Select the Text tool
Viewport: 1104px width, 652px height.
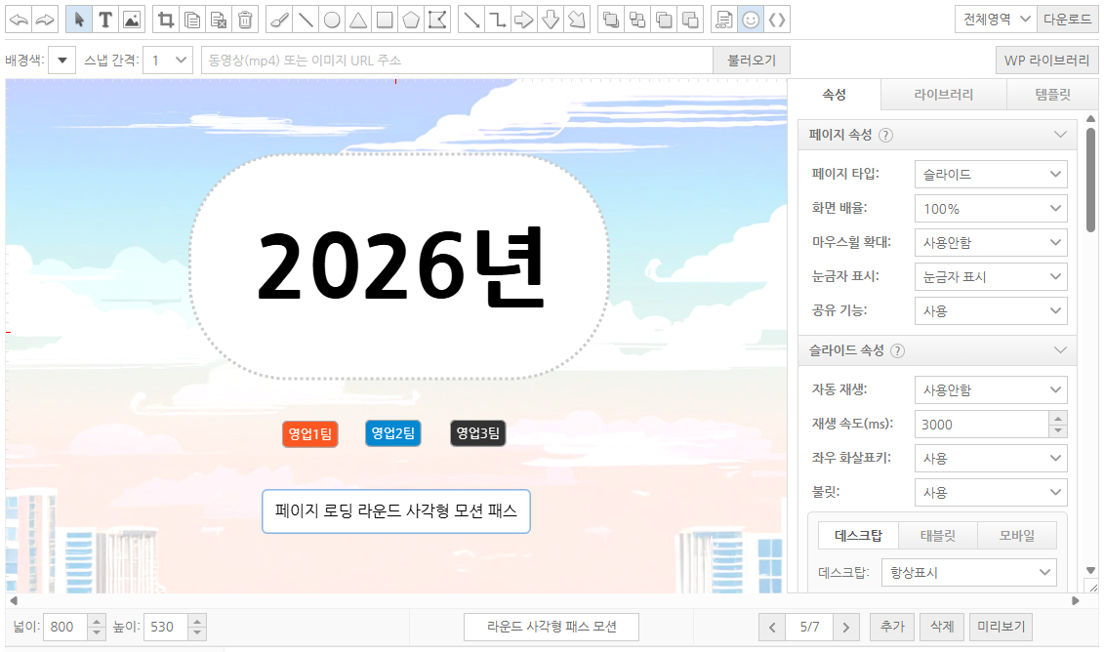tap(104, 19)
